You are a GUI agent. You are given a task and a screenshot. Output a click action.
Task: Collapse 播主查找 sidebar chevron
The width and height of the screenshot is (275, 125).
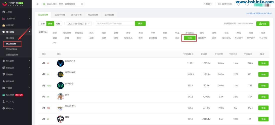29,32
